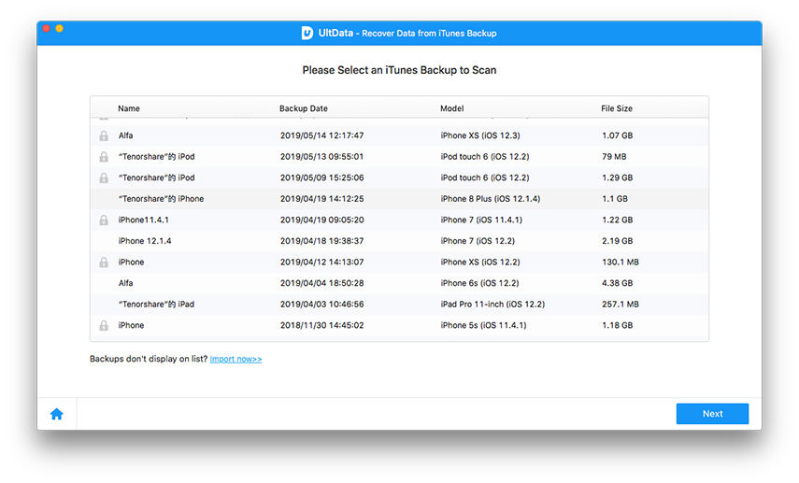Go to the home screen icon
This screenshot has width=799, height=483.
(x=57, y=414)
